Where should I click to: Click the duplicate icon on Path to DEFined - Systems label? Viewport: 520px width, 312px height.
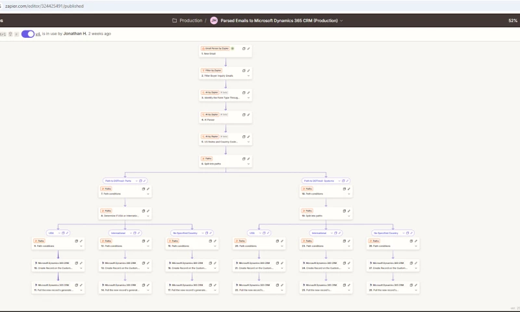pyautogui.click(x=343, y=181)
